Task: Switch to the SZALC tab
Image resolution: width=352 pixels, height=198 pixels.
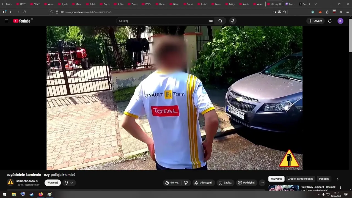Action: click(35, 4)
